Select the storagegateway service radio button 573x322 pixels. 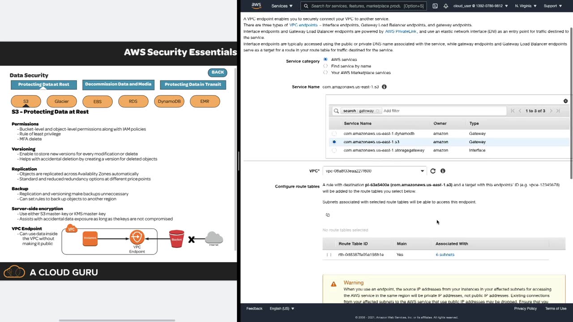tap(334, 150)
